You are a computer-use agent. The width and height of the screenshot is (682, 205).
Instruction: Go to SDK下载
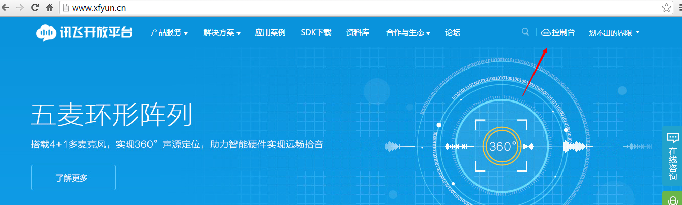pos(316,32)
